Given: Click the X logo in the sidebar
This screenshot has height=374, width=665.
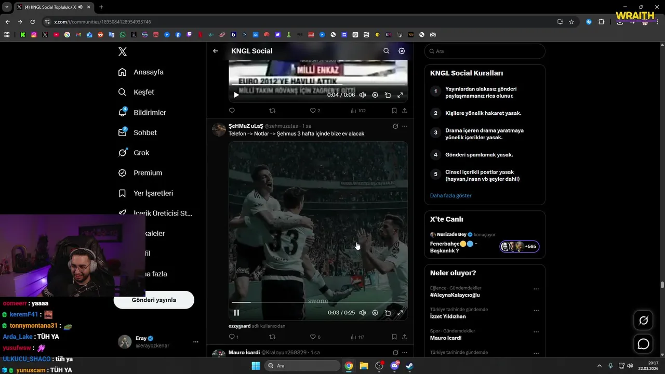Looking at the screenshot, I should coord(122,51).
